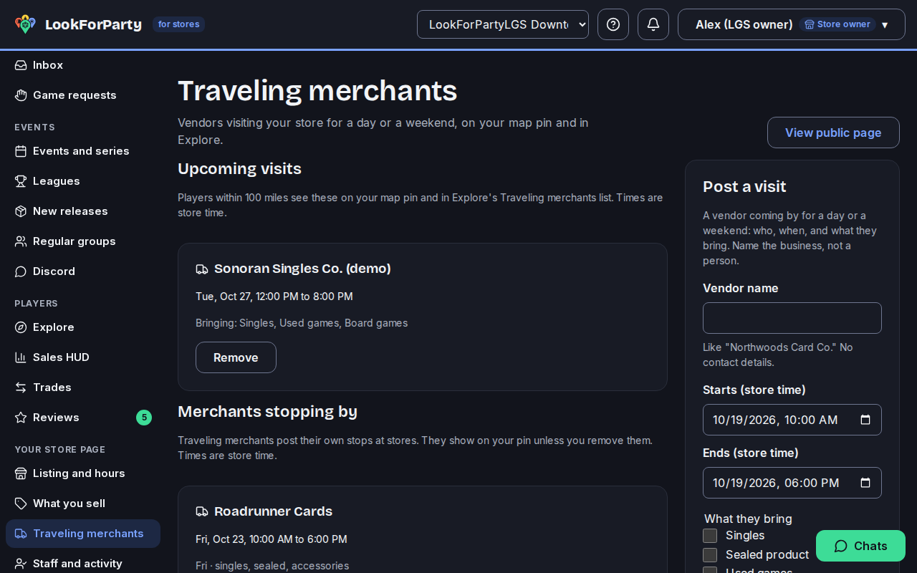Open the store selector dropdown

[503, 24]
